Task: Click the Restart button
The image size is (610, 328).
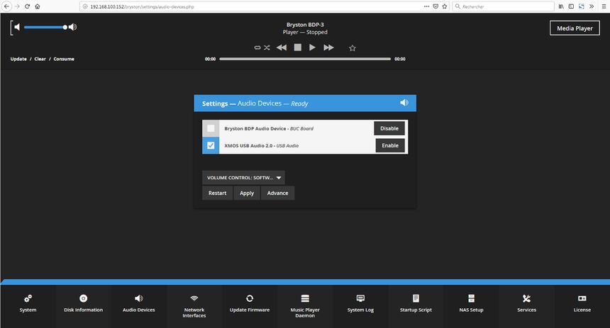Action: pos(218,193)
